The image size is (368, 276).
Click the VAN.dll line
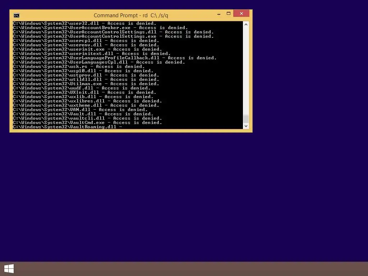click(x=80, y=110)
